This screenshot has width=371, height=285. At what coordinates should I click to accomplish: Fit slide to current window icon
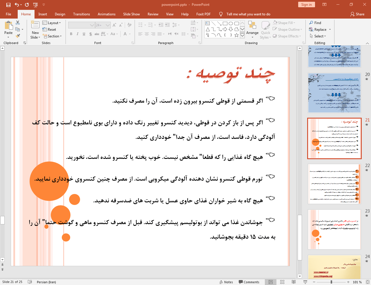click(x=368, y=282)
